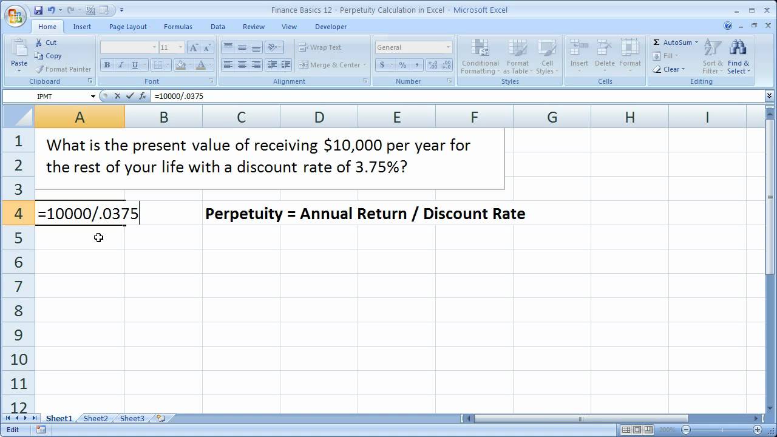Open Format as Table gallery
777x437 pixels.
coord(518,57)
